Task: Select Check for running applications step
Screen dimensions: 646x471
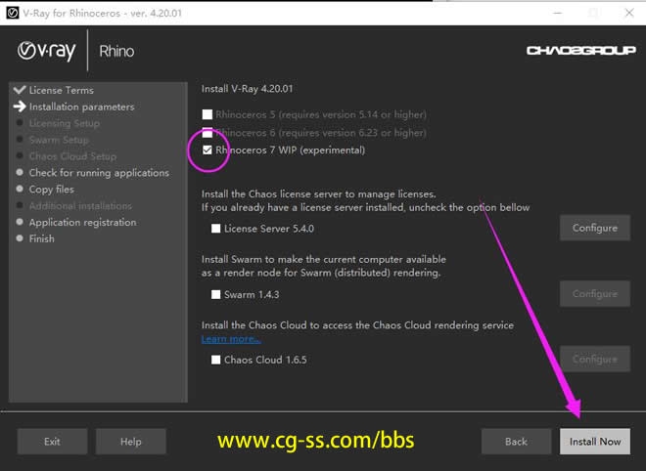Action: pos(98,173)
